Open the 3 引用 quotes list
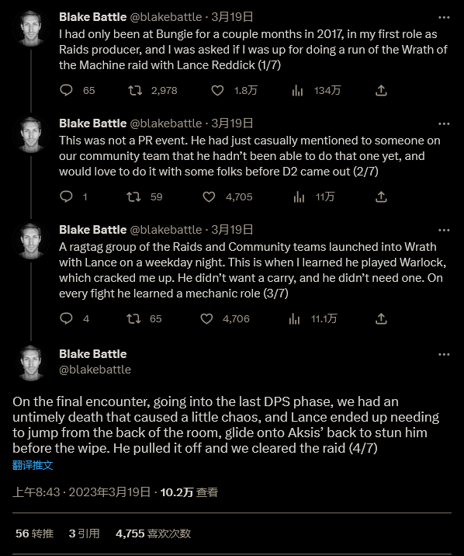464x556 pixels. (85, 533)
